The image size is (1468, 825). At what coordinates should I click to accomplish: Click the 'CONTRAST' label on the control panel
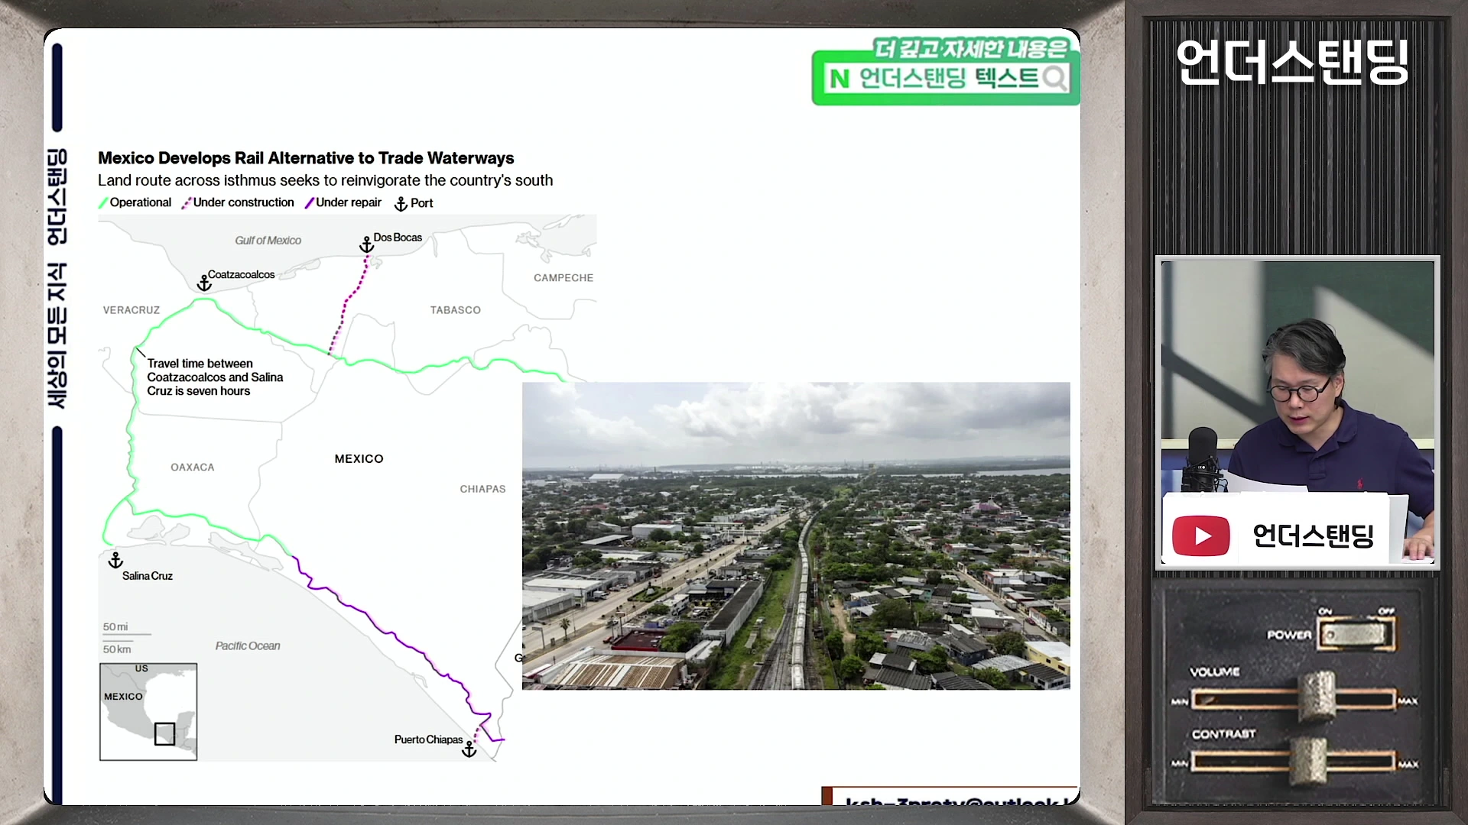1223,734
